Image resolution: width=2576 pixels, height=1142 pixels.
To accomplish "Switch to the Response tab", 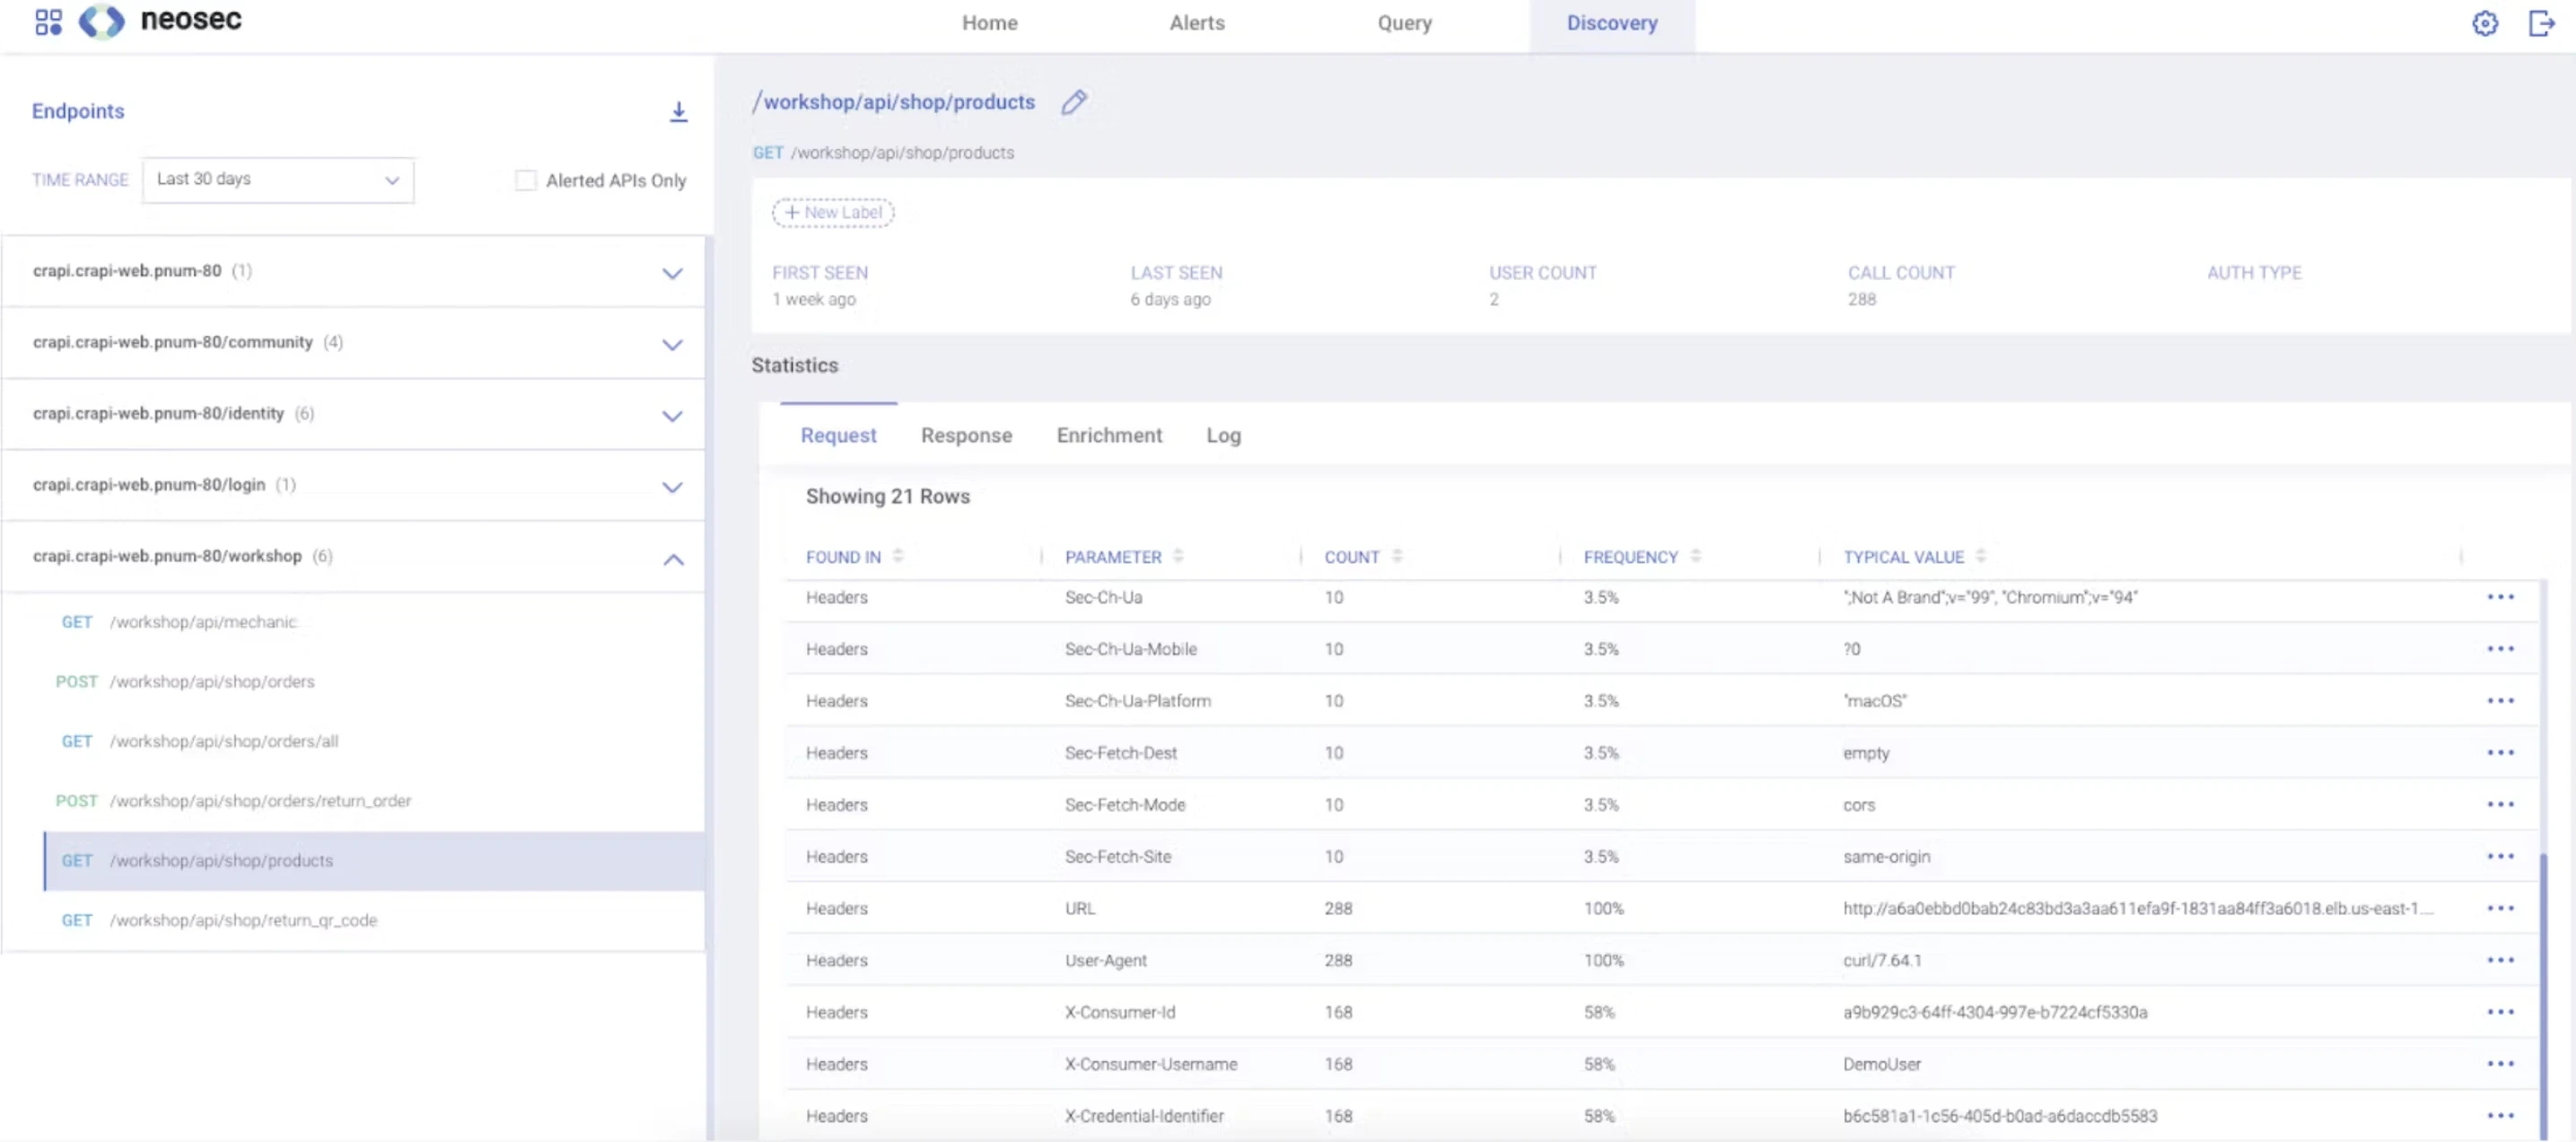I will click(966, 435).
